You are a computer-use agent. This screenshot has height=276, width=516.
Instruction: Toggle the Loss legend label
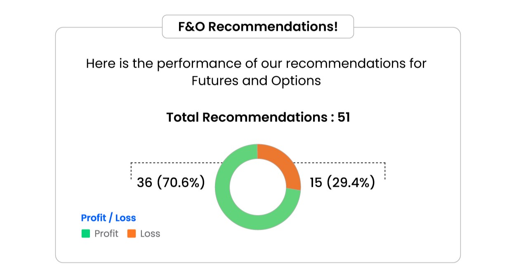150,234
